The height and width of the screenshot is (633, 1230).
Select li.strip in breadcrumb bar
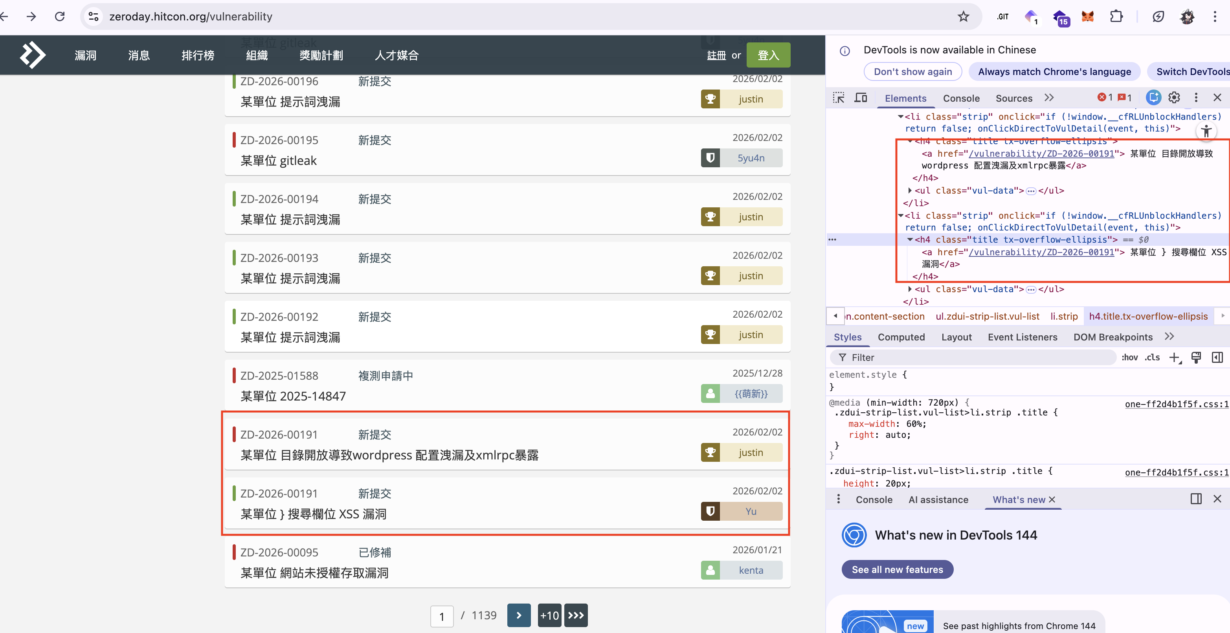tap(1064, 316)
